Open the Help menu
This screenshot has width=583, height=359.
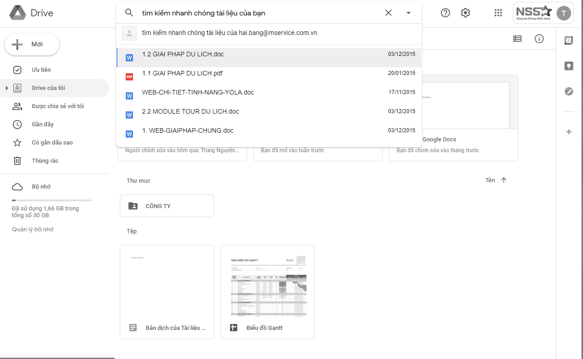tap(445, 12)
